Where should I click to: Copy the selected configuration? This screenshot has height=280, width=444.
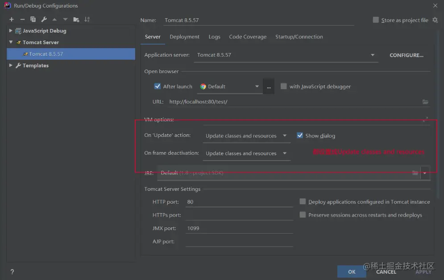click(x=33, y=19)
